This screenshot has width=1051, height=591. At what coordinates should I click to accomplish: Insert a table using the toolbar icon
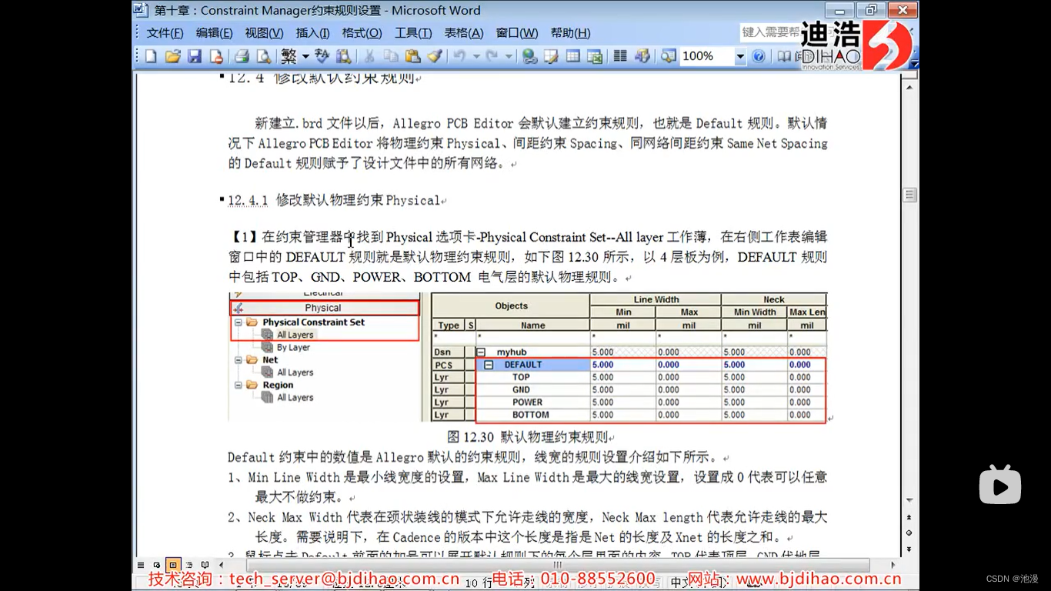572,56
